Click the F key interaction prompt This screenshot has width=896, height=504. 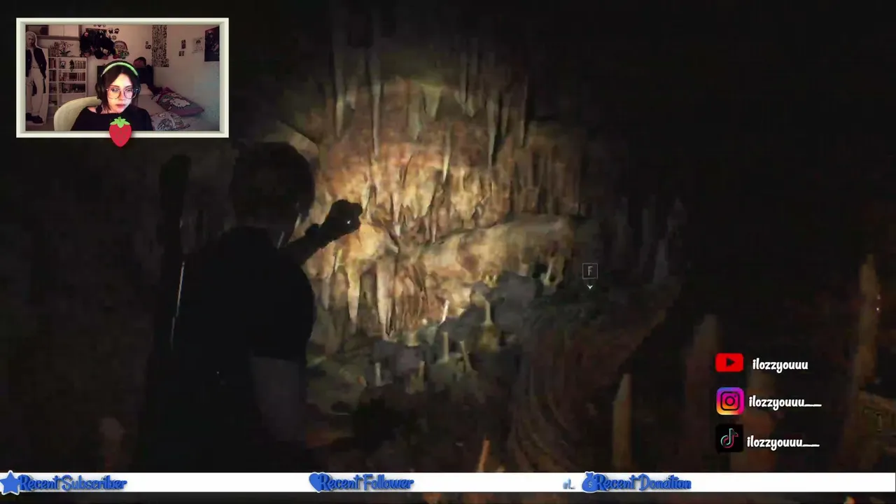coord(589,271)
